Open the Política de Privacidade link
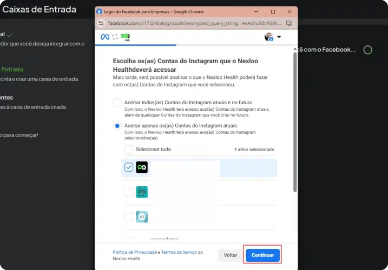The width and height of the screenshot is (388, 270). [x=135, y=252]
